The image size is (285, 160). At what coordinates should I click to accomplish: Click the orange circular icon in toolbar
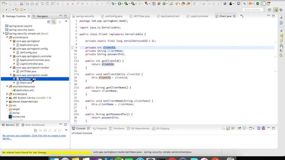[250, 4]
